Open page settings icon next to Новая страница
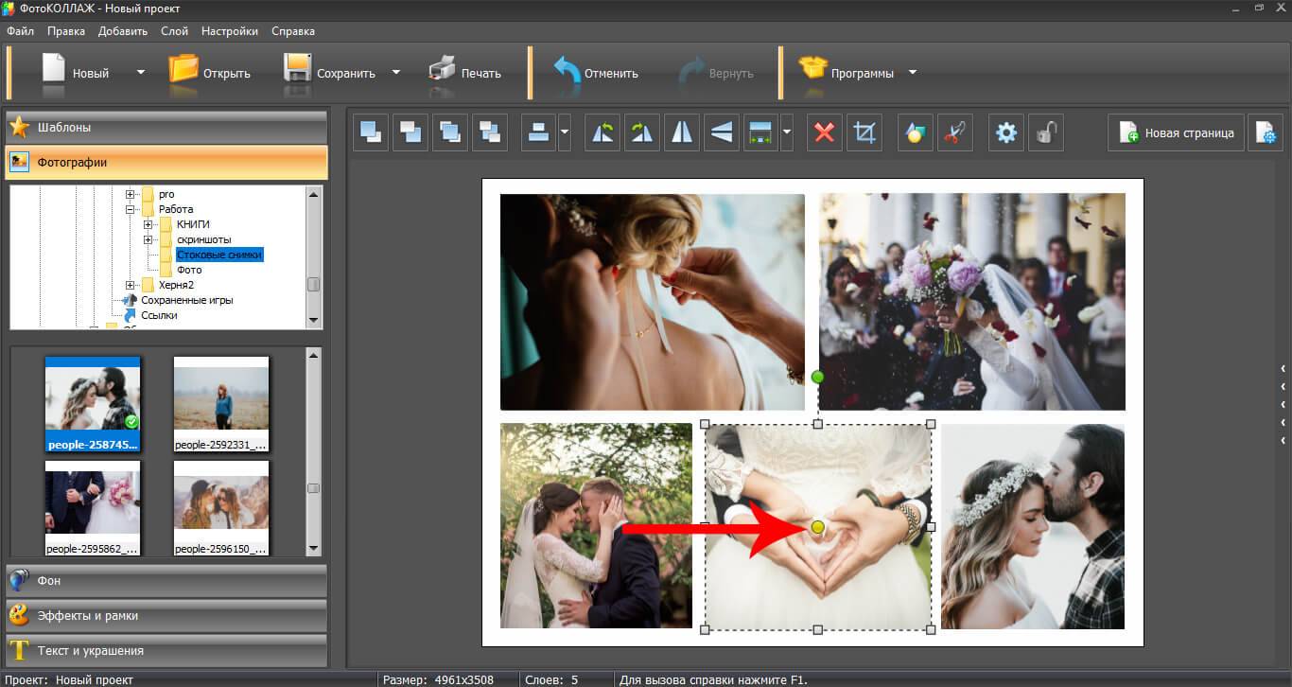The width and height of the screenshot is (1292, 687). [1265, 132]
